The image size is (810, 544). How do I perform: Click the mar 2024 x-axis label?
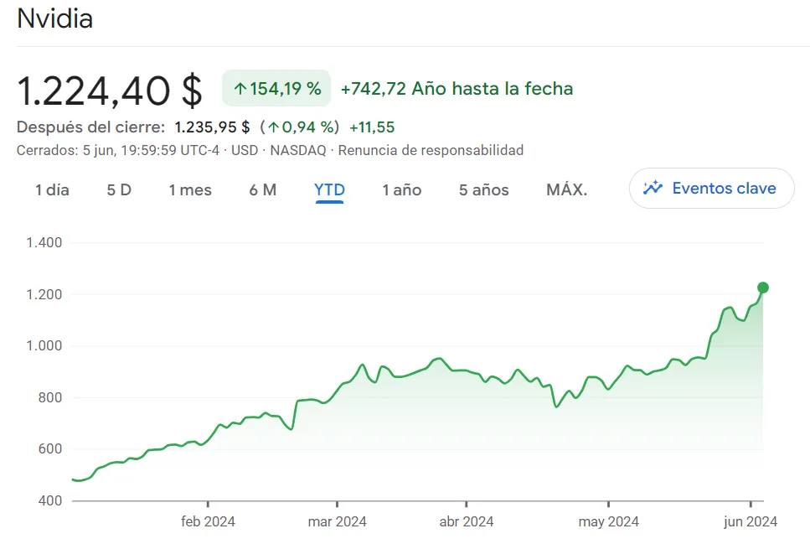(337, 522)
